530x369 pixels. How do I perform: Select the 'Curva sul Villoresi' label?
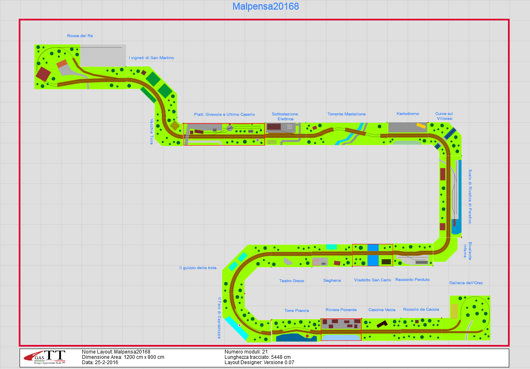pos(444,116)
